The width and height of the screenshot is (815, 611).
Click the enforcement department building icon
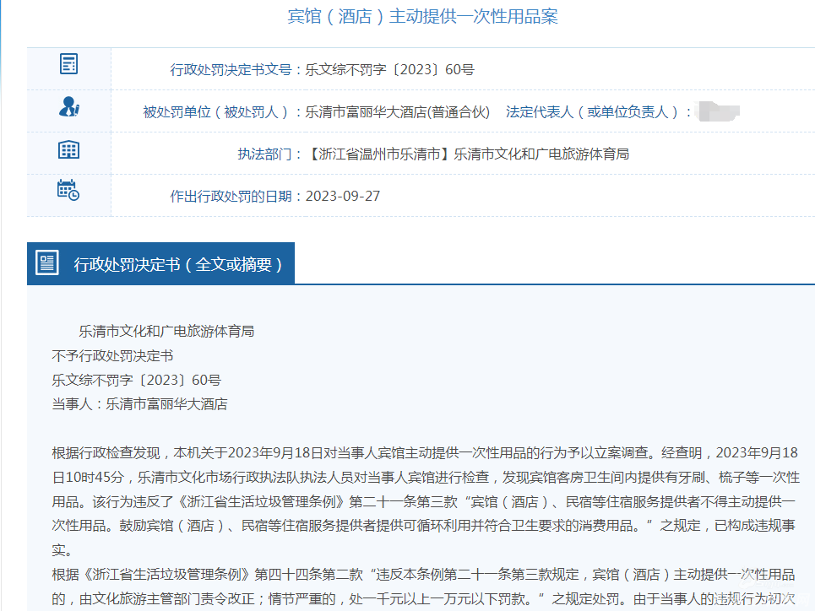point(68,149)
